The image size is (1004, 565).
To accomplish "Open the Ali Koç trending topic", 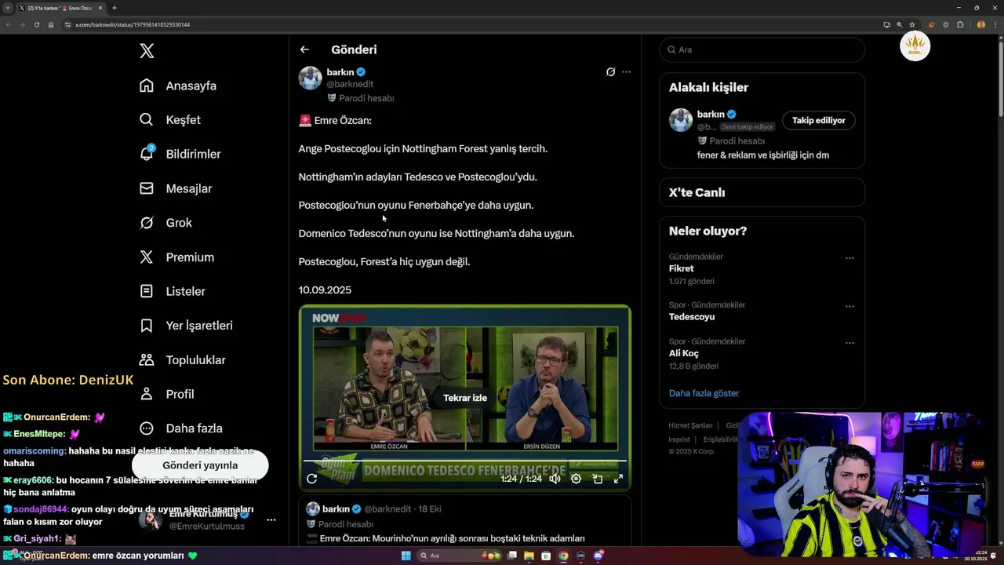I will 684,353.
